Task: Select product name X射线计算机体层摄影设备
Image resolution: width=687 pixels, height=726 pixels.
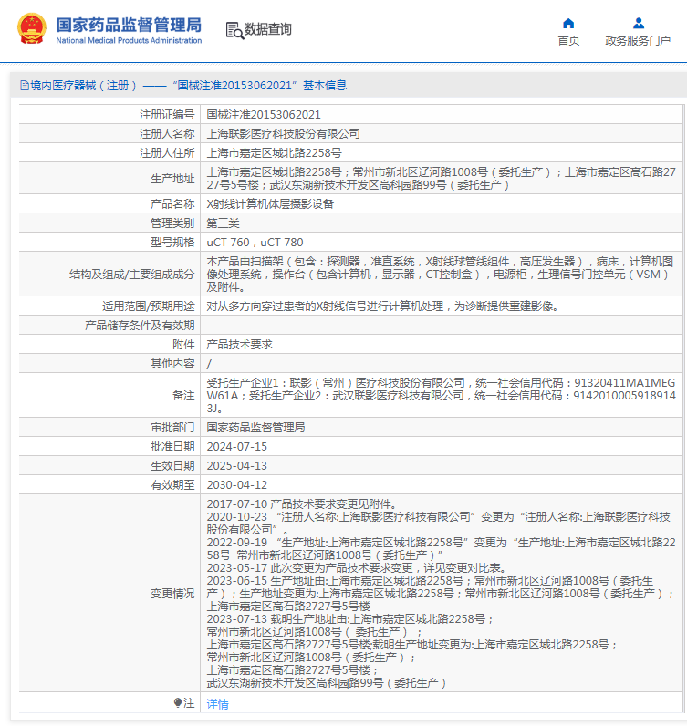Action: (x=270, y=203)
